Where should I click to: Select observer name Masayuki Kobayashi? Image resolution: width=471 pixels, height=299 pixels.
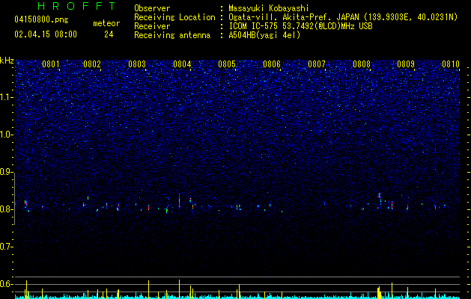tap(269, 8)
